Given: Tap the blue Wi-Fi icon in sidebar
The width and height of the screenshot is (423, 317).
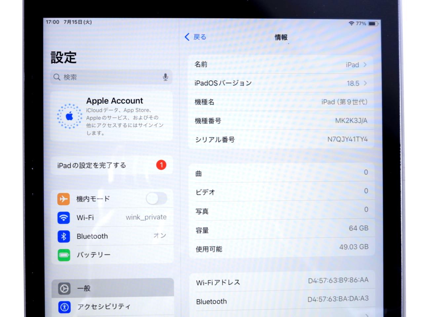Looking at the screenshot, I should pos(64,218).
